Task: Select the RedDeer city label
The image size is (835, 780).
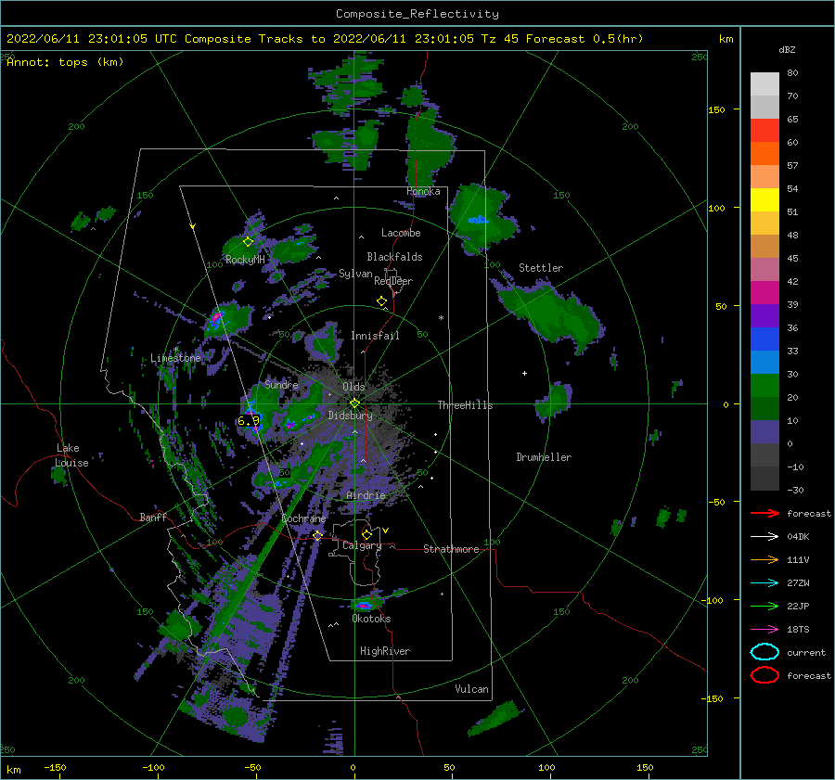Action: click(x=393, y=281)
